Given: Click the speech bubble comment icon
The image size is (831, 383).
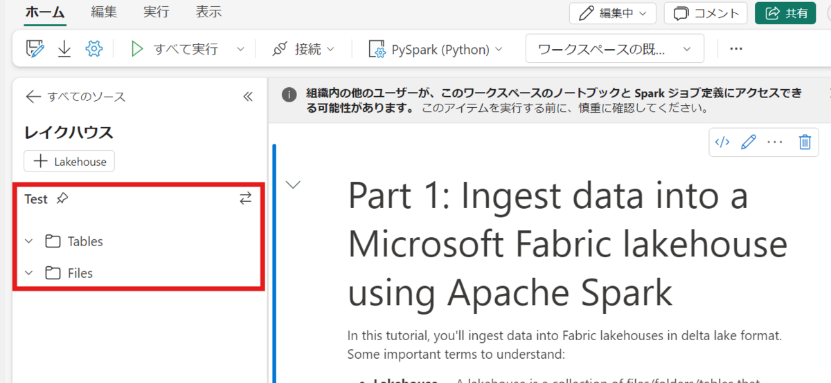Looking at the screenshot, I should click(681, 13).
